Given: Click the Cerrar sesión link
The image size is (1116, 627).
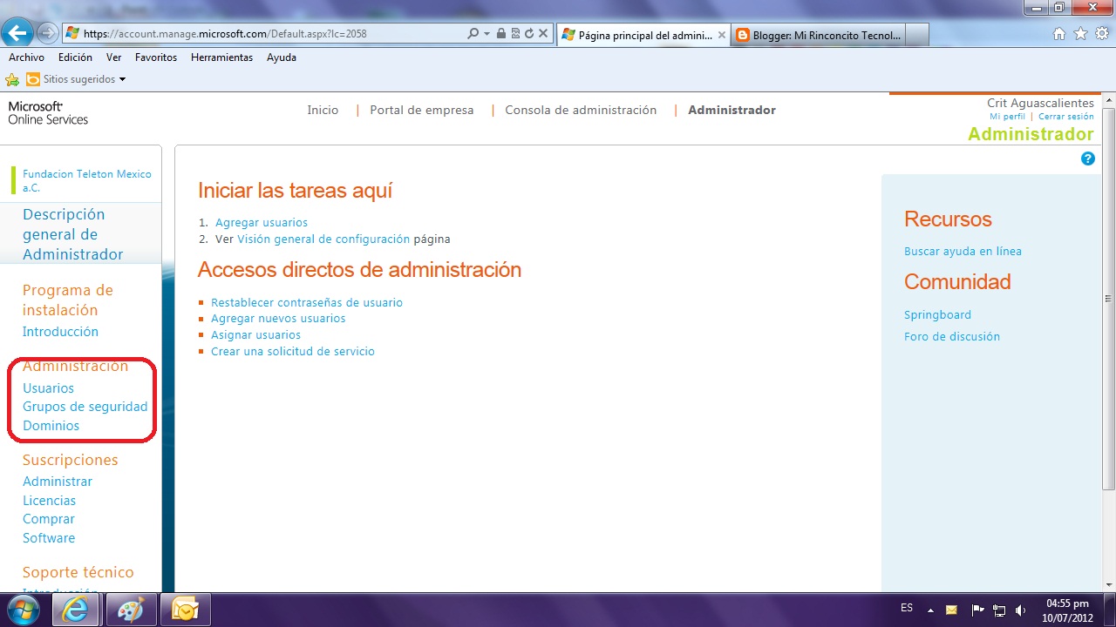Looking at the screenshot, I should (1065, 117).
